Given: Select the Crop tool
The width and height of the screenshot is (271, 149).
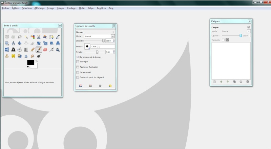Looking at the screenshot, I should coord(33,43).
